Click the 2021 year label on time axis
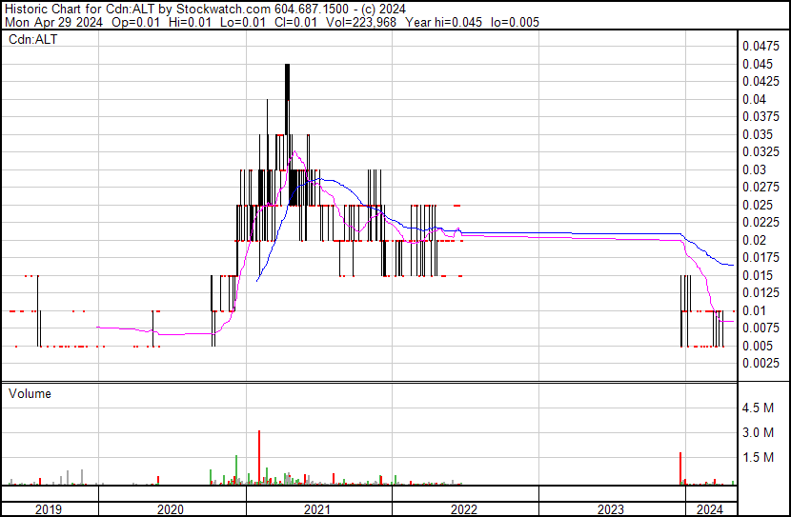This screenshot has height=517, width=791. pos(318,509)
